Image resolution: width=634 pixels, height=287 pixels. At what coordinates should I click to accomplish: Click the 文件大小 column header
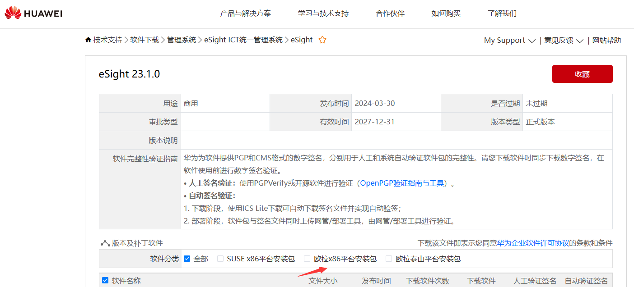coord(323,281)
